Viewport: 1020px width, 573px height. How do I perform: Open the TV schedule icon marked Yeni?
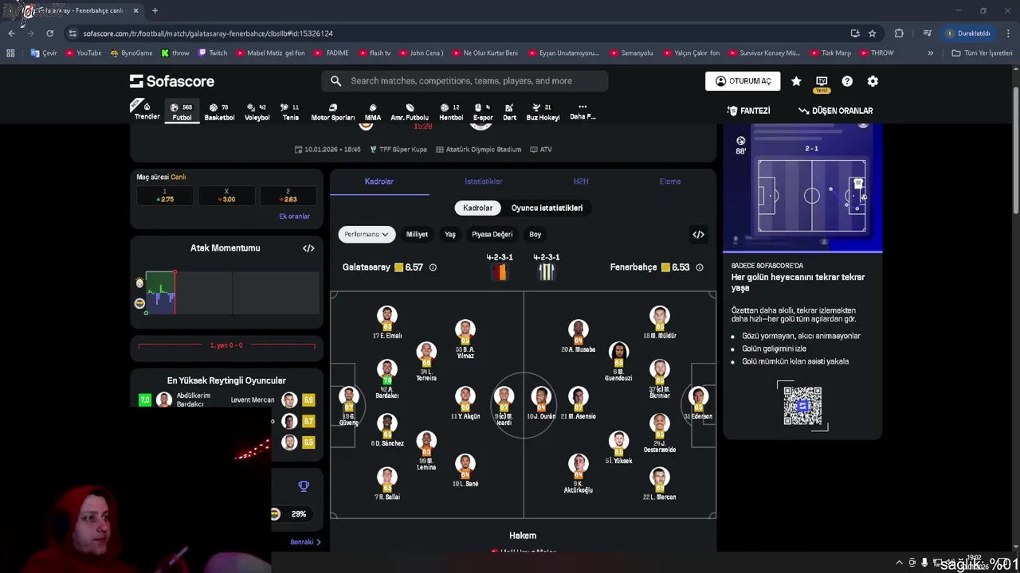coord(822,82)
